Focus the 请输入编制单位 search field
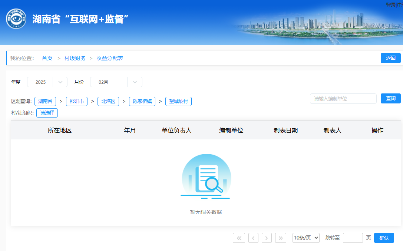Image resolution: width=403 pixels, height=251 pixels. click(x=343, y=99)
